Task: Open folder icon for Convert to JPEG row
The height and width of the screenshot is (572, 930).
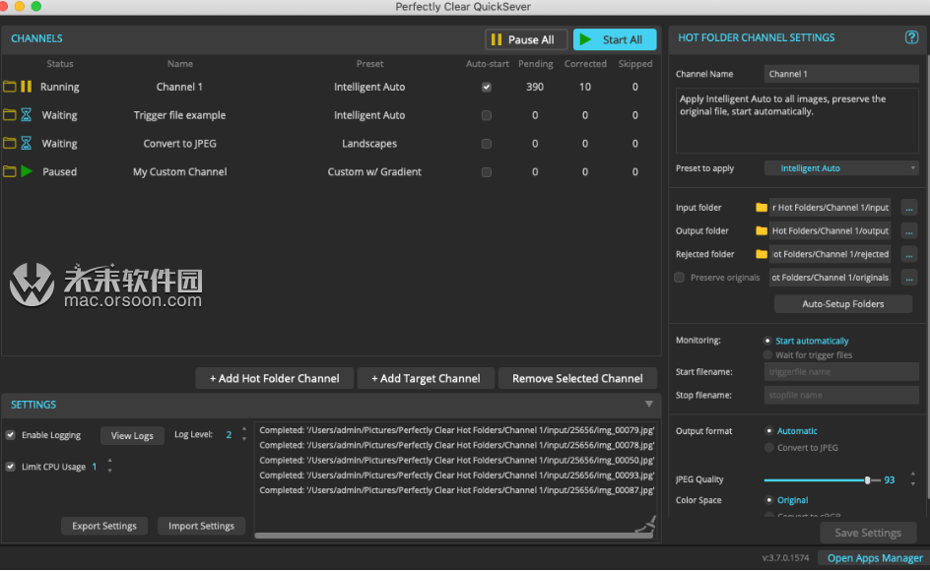Action: (10, 144)
